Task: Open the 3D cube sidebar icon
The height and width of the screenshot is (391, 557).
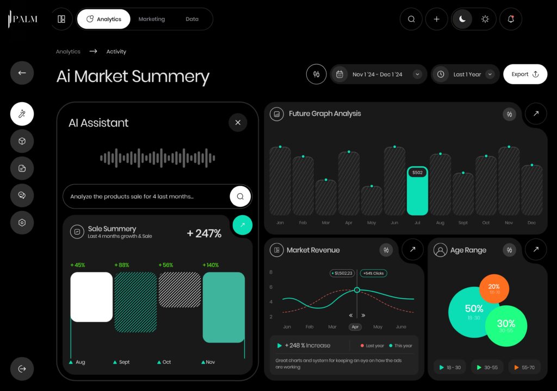Action: [x=22, y=141]
